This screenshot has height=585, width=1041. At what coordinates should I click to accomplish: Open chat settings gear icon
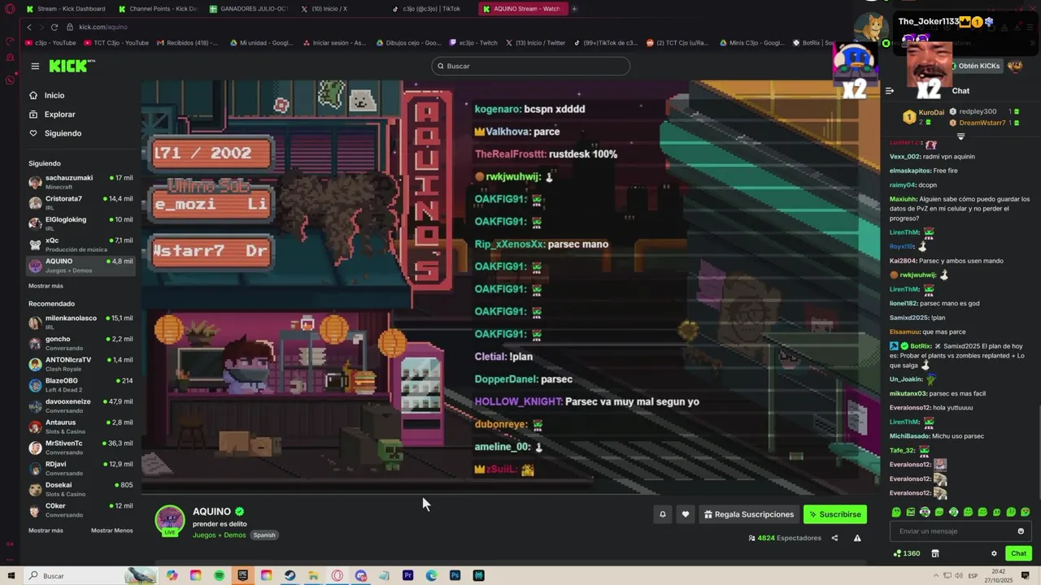tap(994, 553)
